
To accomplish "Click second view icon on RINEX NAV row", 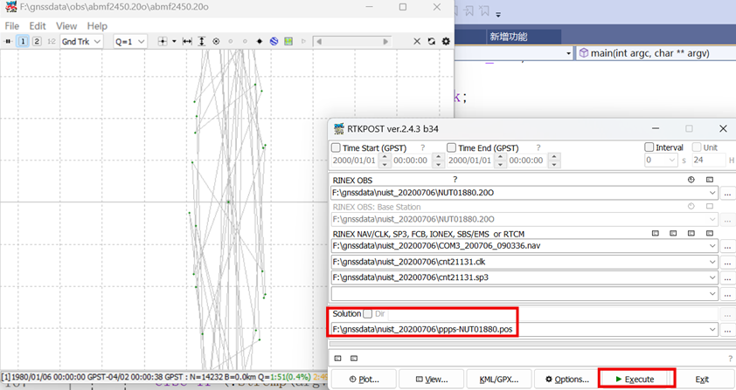I will tap(673, 233).
